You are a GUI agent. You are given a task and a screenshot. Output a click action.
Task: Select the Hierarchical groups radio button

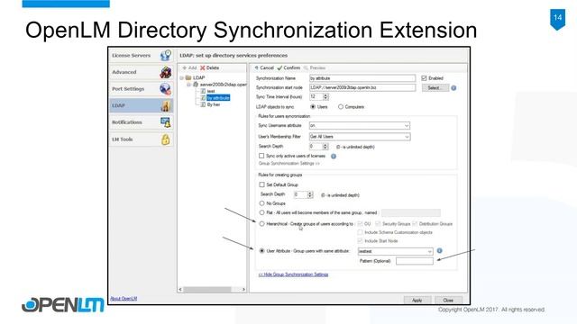pos(261,224)
